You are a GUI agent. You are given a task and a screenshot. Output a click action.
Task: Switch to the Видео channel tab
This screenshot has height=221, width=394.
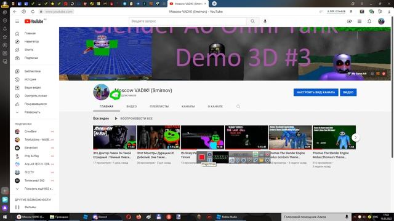131,106
